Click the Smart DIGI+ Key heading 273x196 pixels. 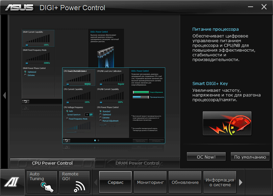point(210,83)
